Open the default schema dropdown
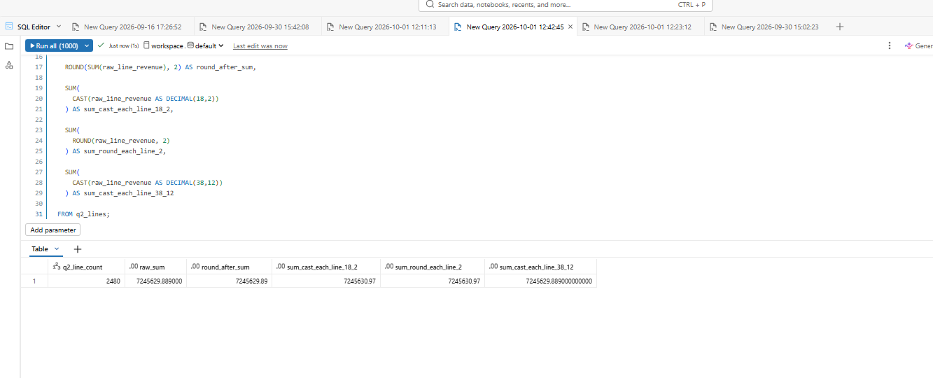 206,45
